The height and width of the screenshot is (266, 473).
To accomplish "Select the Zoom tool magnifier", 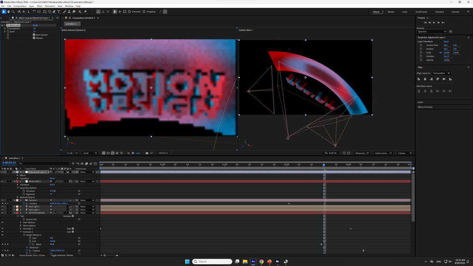I will coord(13,12).
